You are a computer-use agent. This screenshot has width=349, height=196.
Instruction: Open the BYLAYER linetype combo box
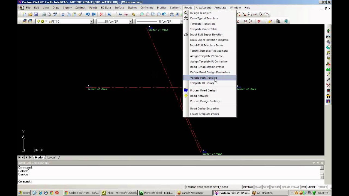tap(159, 22)
